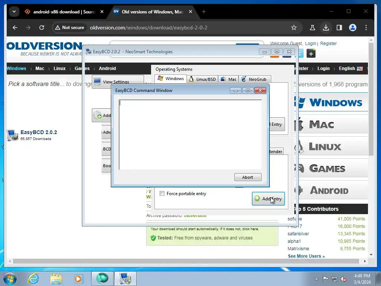The image size is (381, 286).
Task: Click the MAC category banner
Action: pyautogui.click(x=331, y=124)
